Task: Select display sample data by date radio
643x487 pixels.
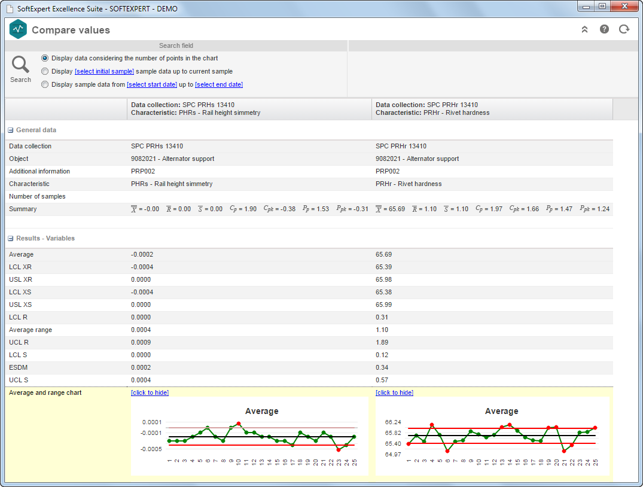Action: [45, 84]
